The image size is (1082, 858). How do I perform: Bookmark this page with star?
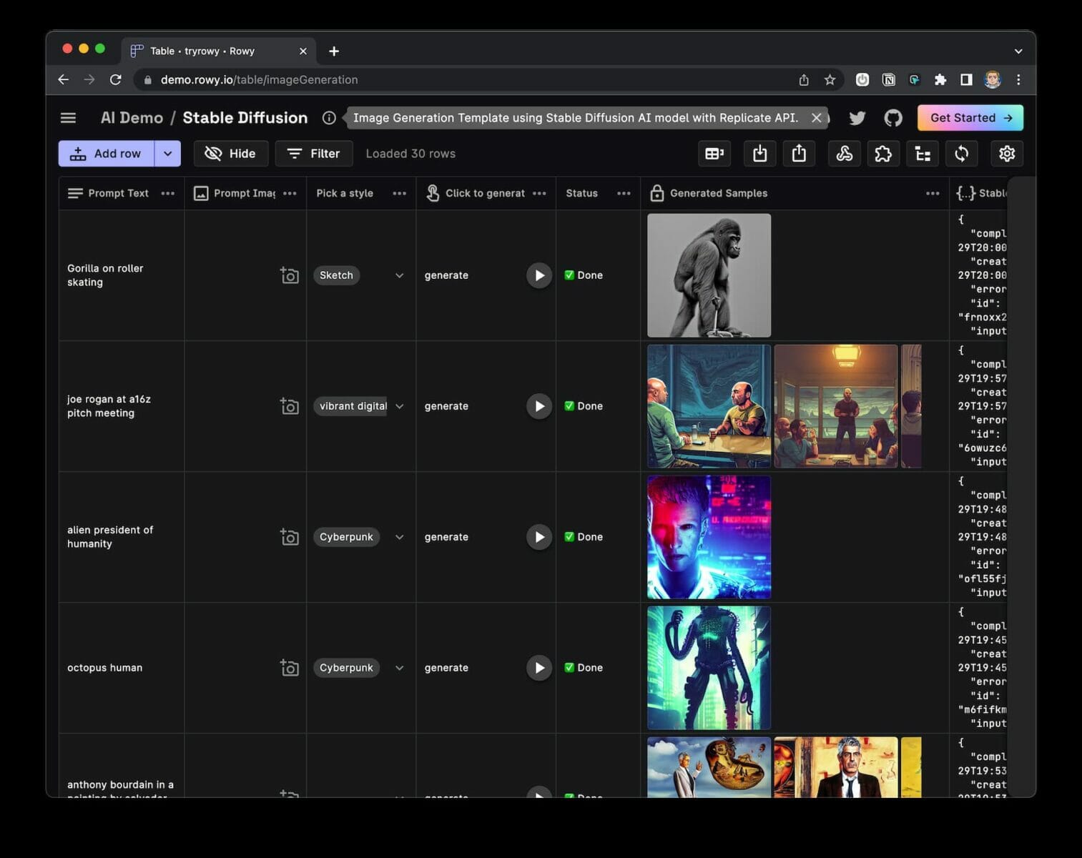830,80
